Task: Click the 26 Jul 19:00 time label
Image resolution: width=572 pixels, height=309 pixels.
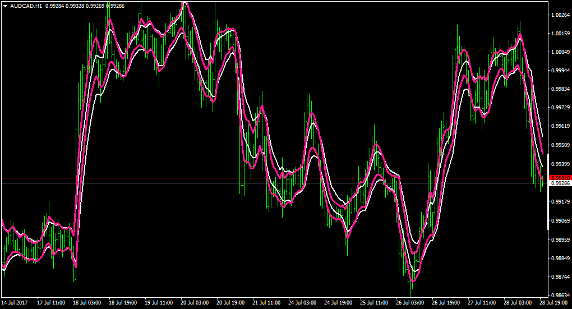Action: pyautogui.click(x=446, y=303)
